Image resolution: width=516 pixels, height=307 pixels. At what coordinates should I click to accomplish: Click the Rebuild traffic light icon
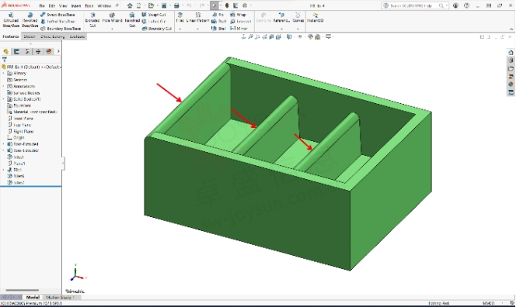pos(227,5)
